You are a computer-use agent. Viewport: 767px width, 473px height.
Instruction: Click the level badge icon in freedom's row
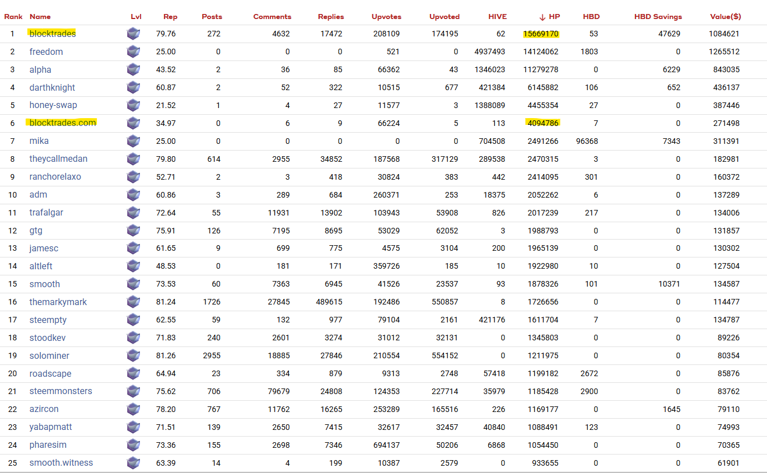coord(133,51)
